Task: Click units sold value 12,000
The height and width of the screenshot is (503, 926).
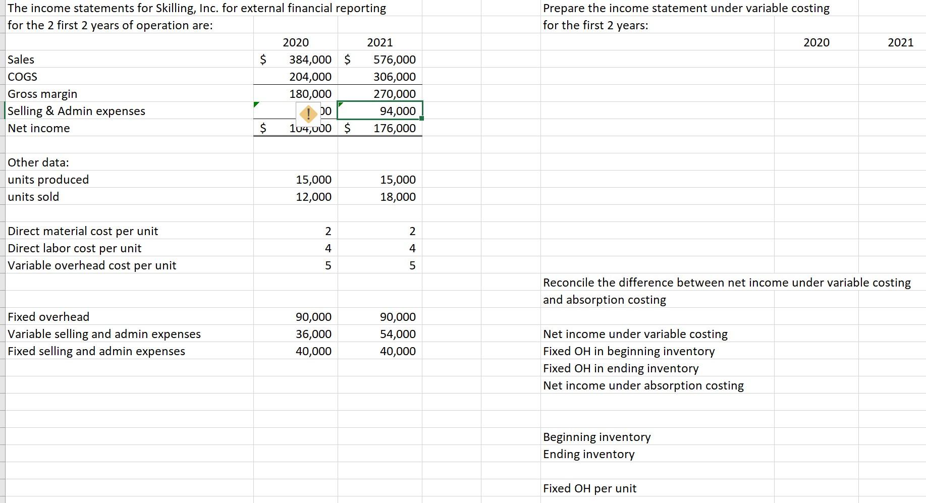Action: [313, 197]
